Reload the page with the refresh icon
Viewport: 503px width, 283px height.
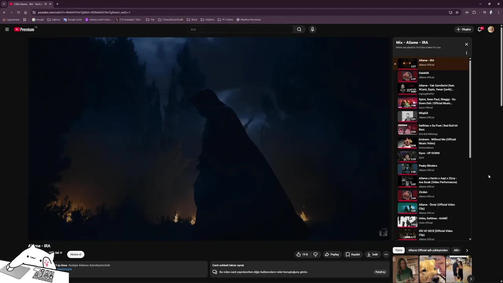point(18,12)
